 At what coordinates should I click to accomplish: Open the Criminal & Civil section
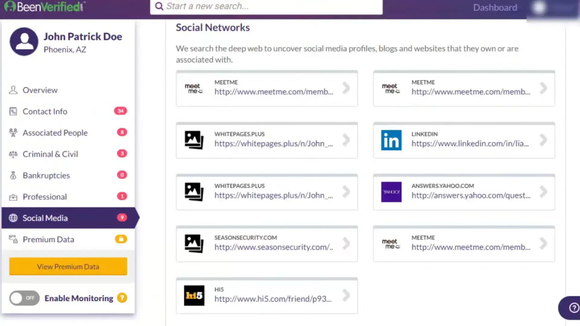coord(68,154)
